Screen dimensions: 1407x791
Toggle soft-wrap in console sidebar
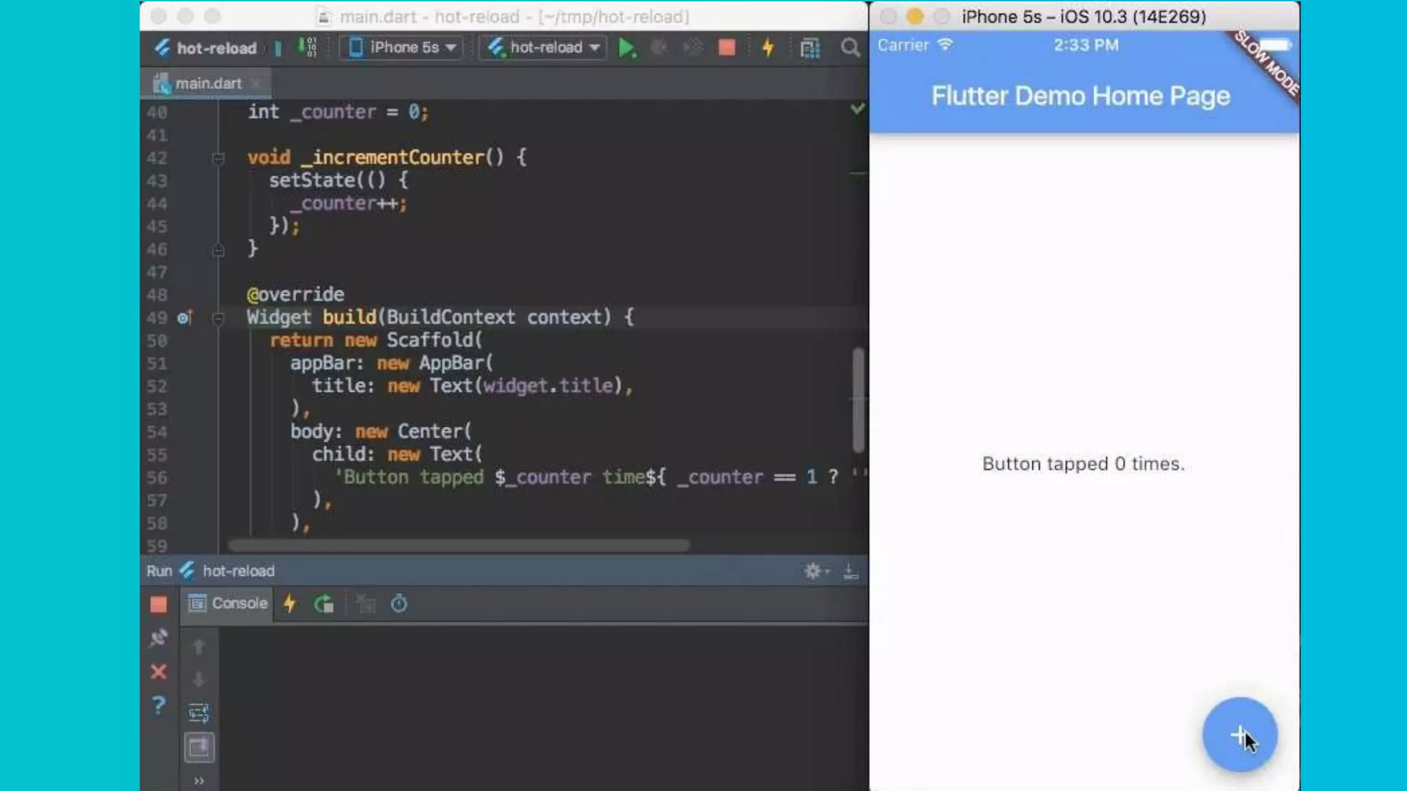click(x=199, y=713)
